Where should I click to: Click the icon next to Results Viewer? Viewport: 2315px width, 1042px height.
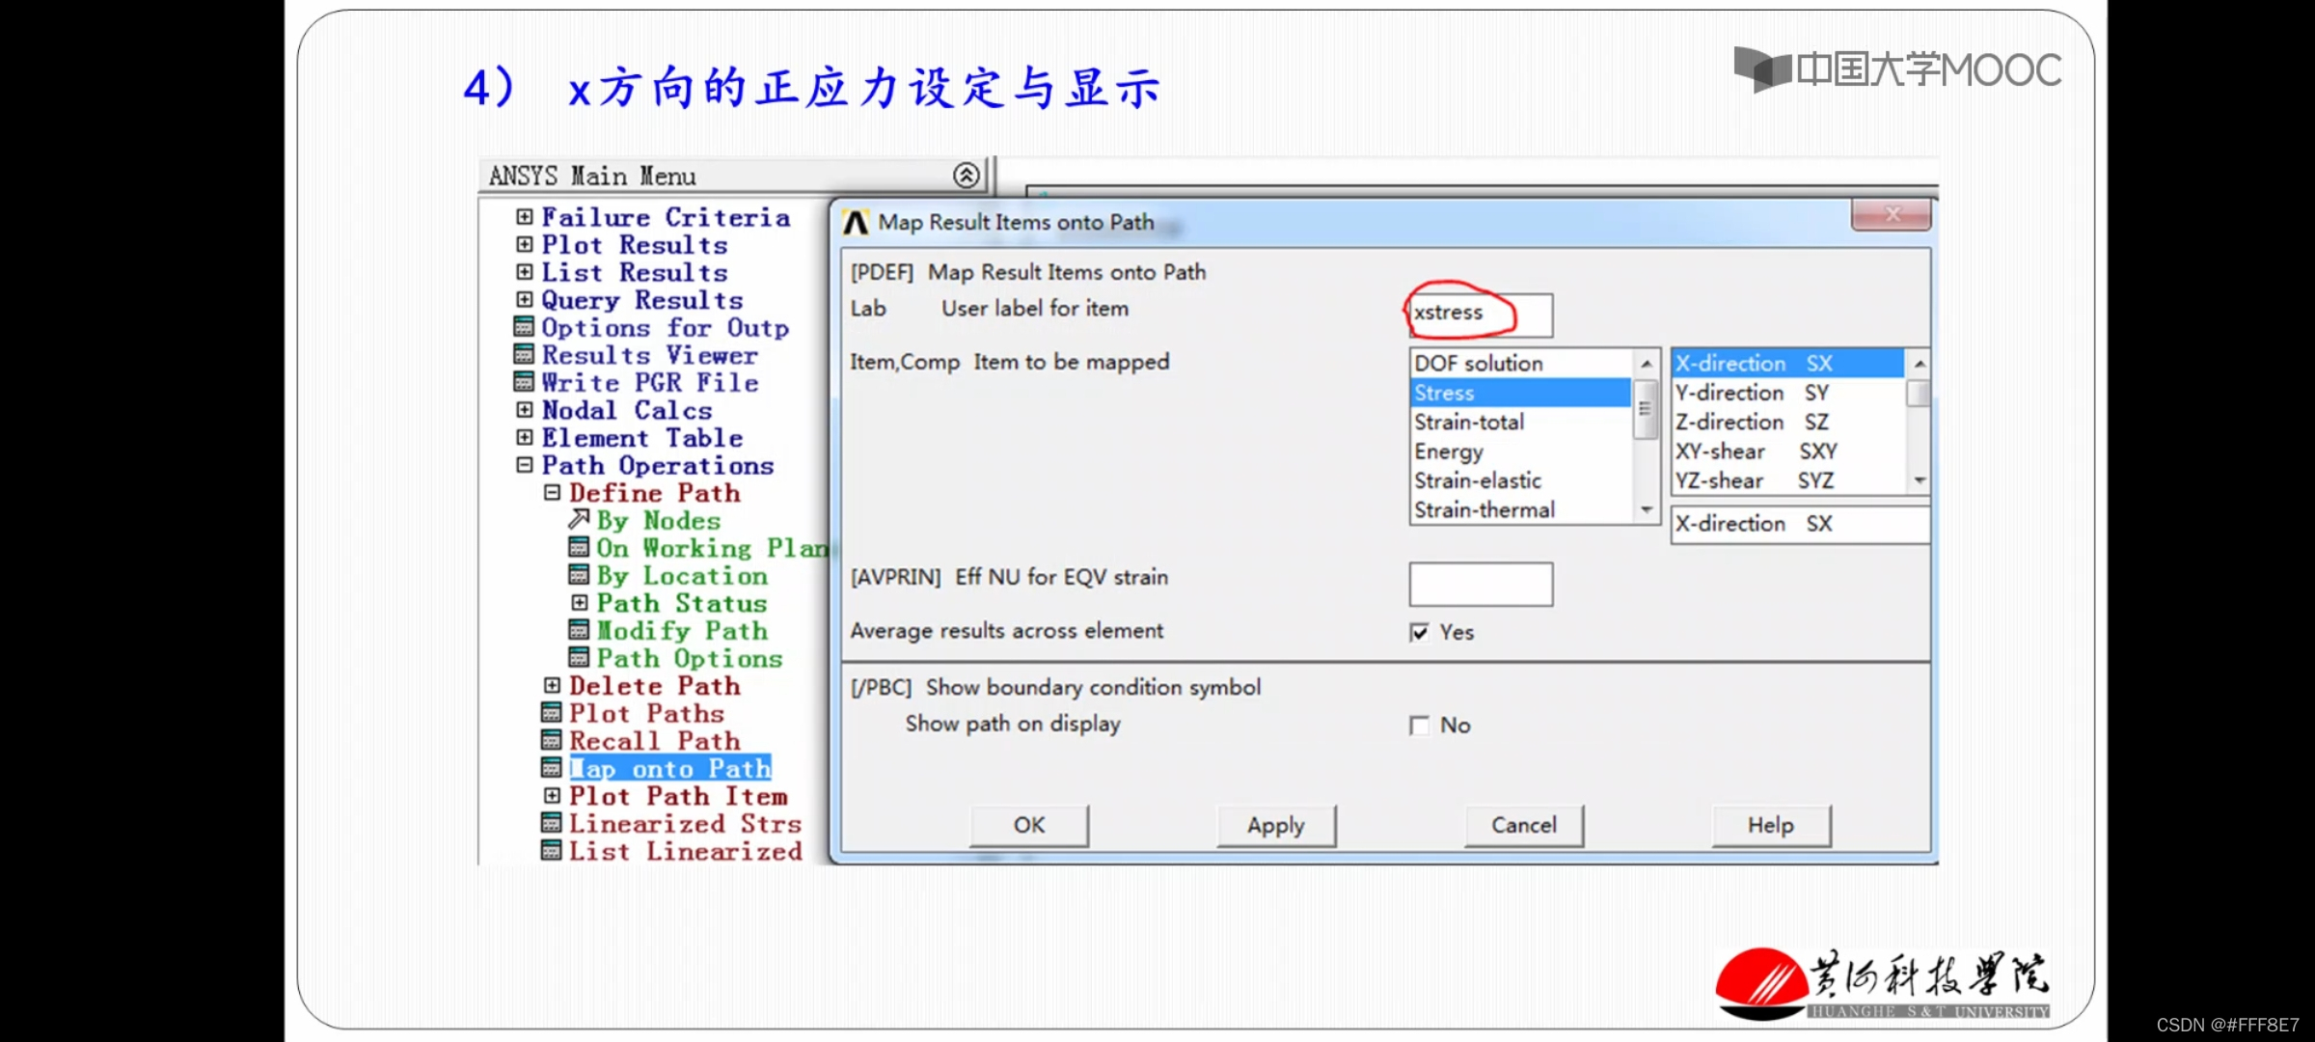tap(524, 354)
